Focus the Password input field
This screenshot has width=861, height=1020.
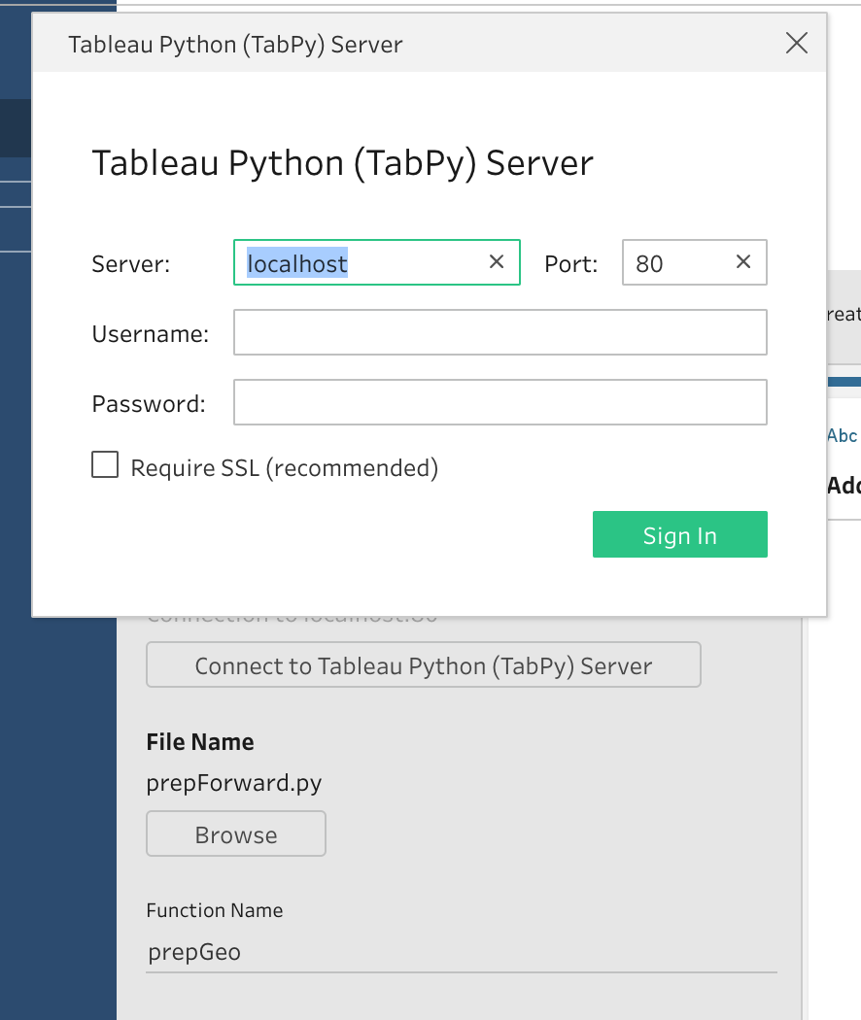tap(499, 402)
